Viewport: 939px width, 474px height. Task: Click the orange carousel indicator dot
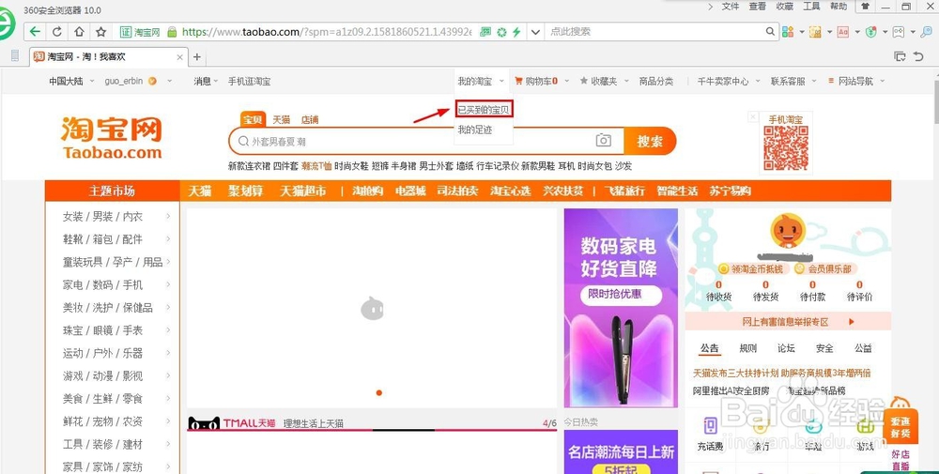379,392
